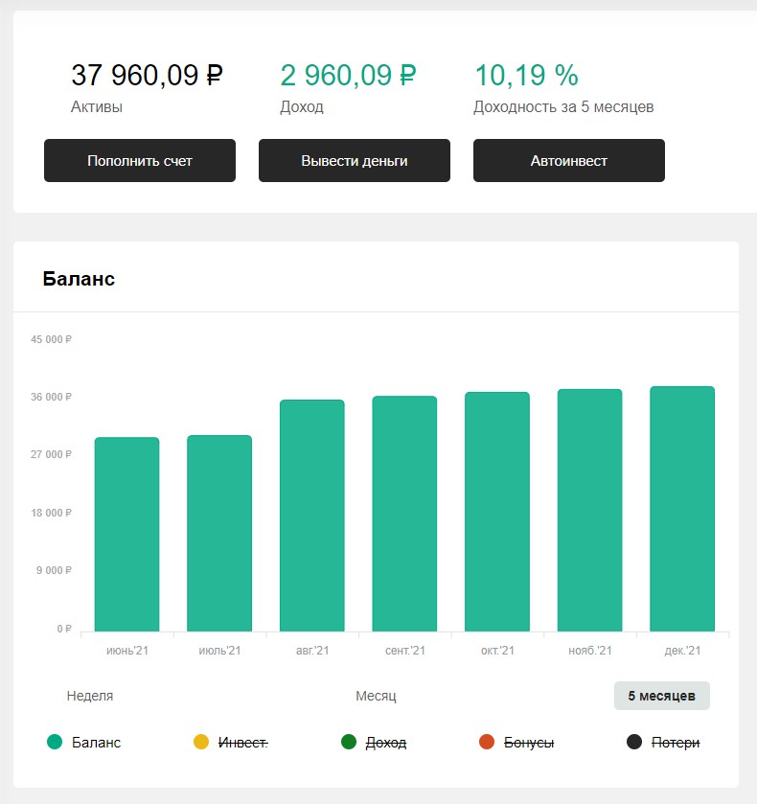757x804 pixels.
Task: Click the teal Баланс legend dot
Action: [x=55, y=742]
